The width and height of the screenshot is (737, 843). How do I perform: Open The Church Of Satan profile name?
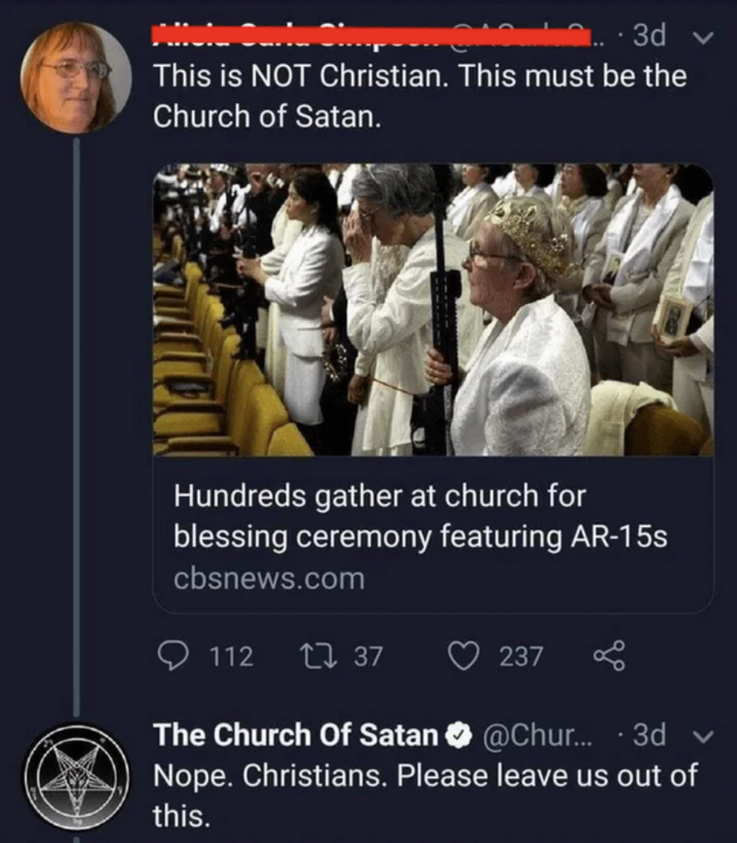coord(295,735)
